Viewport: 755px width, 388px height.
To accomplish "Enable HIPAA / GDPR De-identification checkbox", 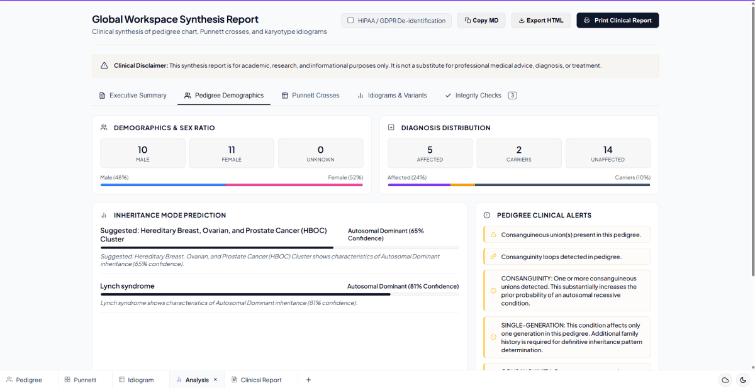I will tap(350, 20).
